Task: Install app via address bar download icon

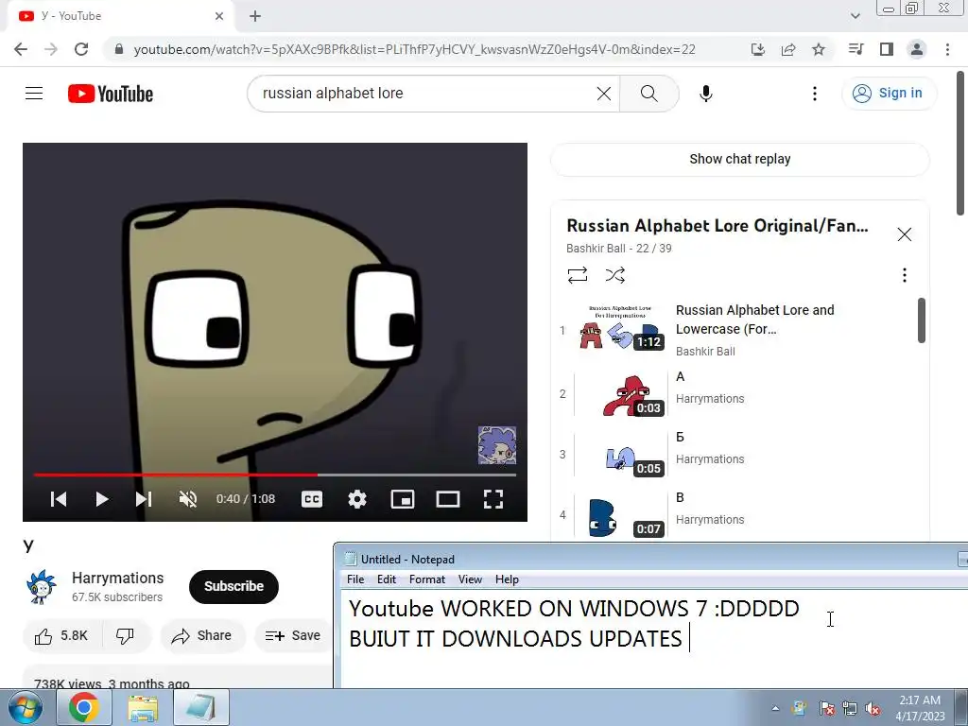Action: (x=758, y=49)
